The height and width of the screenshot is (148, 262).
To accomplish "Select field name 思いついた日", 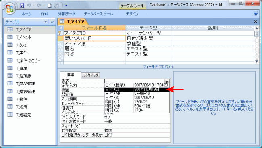I will pos(94,38).
